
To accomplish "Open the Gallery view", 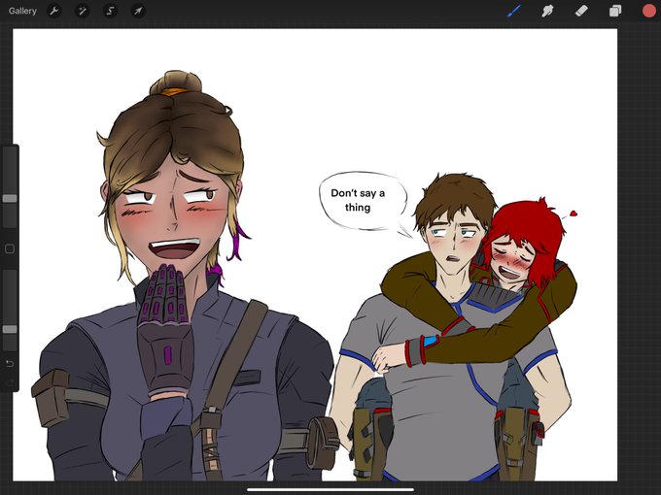I will [x=22, y=11].
